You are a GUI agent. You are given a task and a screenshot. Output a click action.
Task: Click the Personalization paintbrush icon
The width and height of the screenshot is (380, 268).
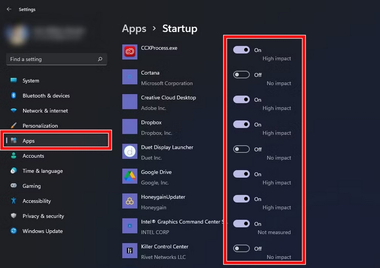point(14,125)
